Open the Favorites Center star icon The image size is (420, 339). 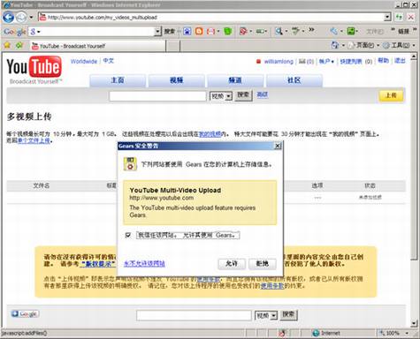pyautogui.click(x=7, y=45)
